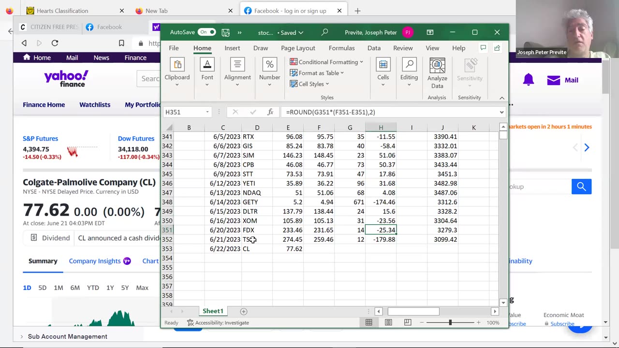Open a new browser tab with plus
The width and height of the screenshot is (619, 348).
(357, 11)
